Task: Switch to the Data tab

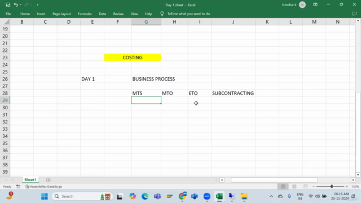Action: [x=103, y=14]
